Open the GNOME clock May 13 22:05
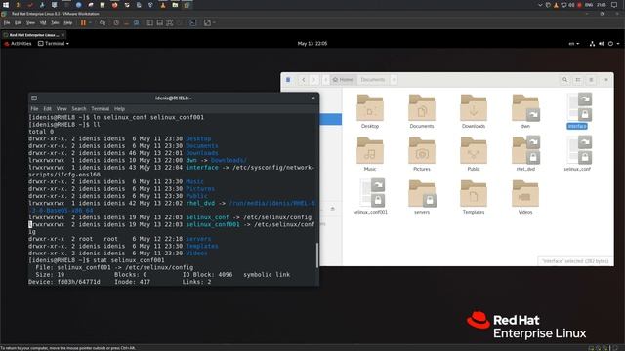Viewport: 625px width, 351px height. 312,43
